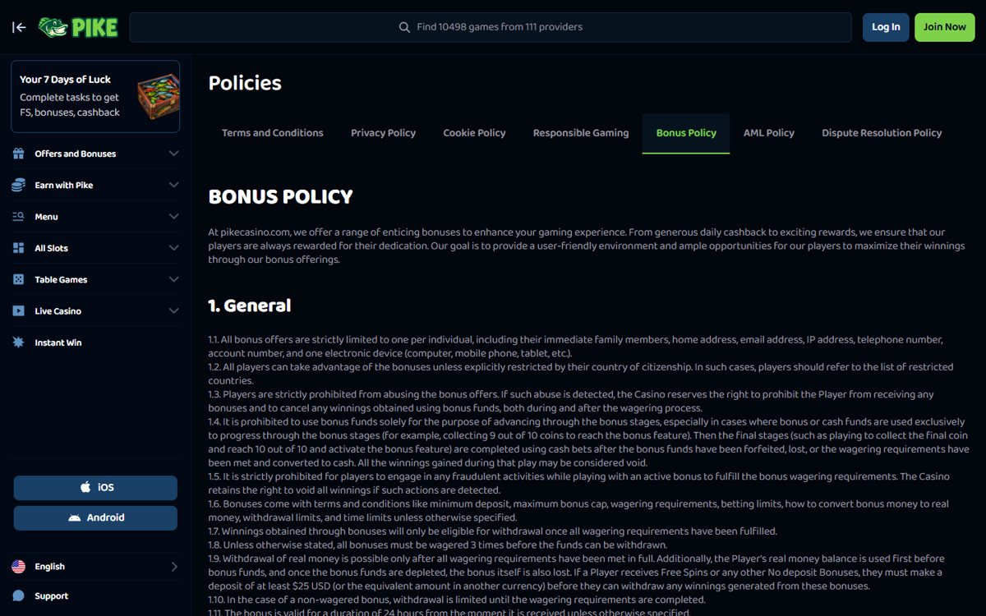This screenshot has height=616, width=986.
Task: Open the Support link
Action: click(52, 596)
